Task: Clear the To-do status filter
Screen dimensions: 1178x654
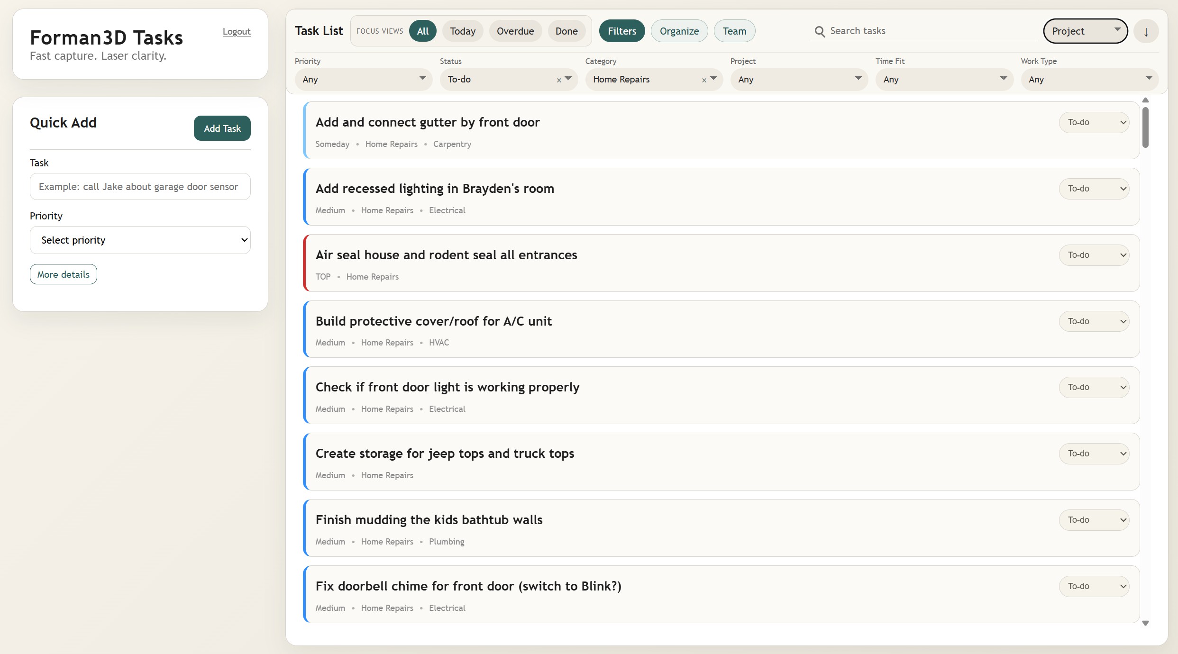Action: [559, 80]
